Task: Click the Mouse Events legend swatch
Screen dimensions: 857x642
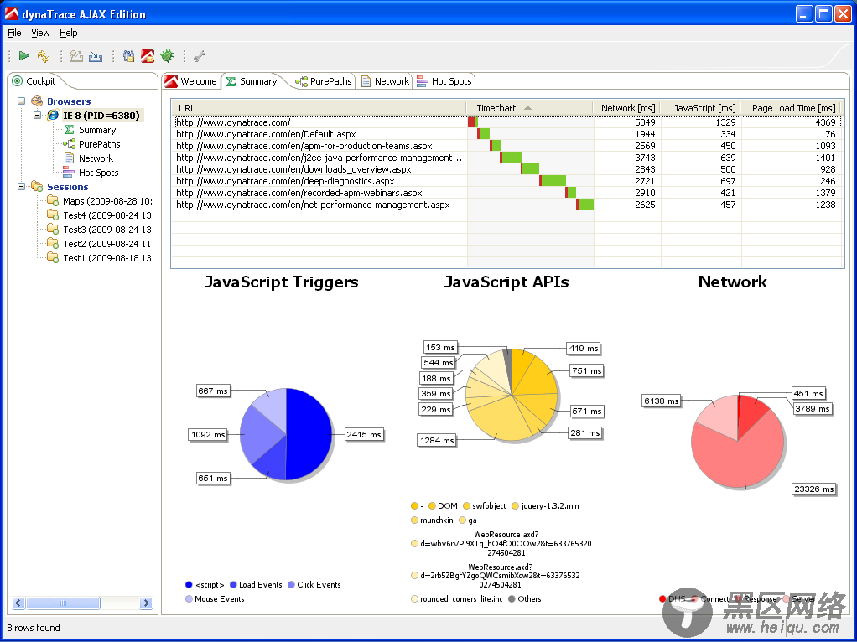Action: (x=190, y=598)
